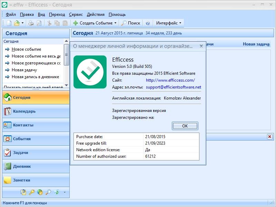Click the Cut scissors icon
This screenshot has width=276, height=207.
pos(49,23)
